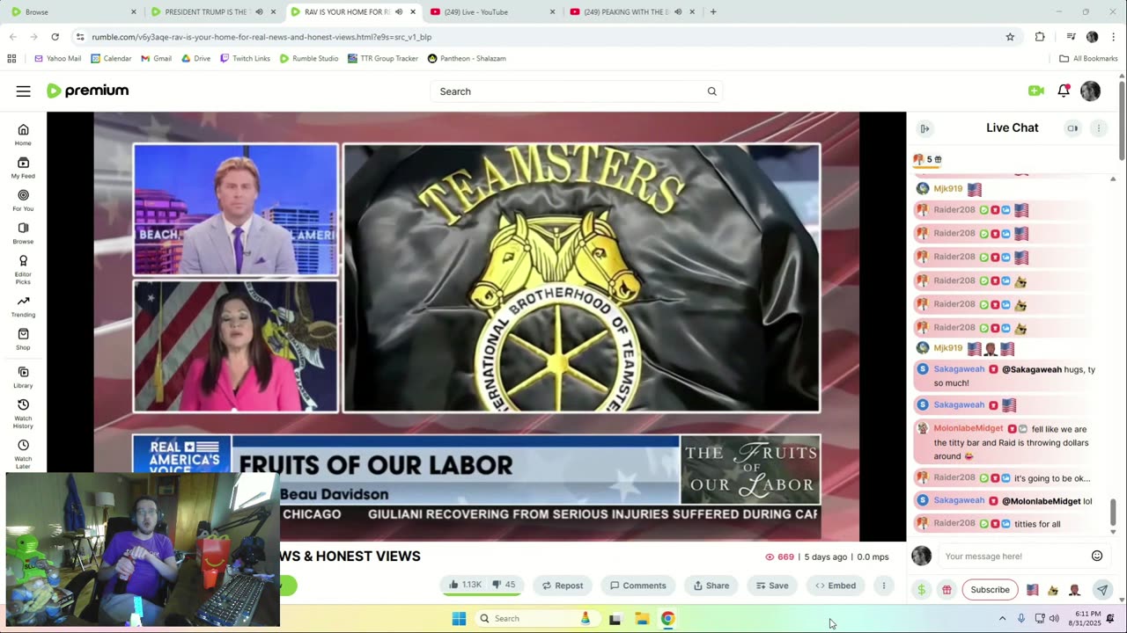Image resolution: width=1127 pixels, height=633 pixels.
Task: Open volume control in system tray
Action: [1054, 619]
